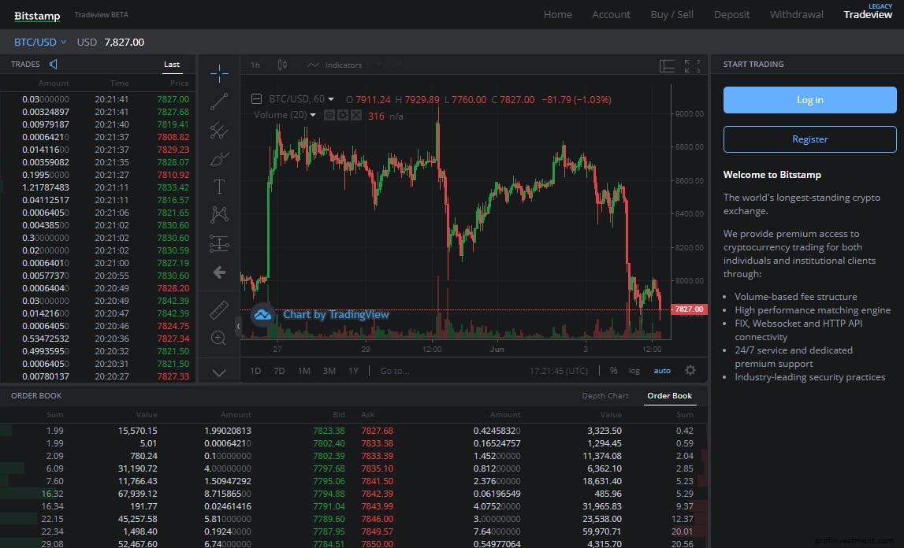The image size is (904, 548).
Task: Select the measure ruler tool
Action: coord(219,309)
